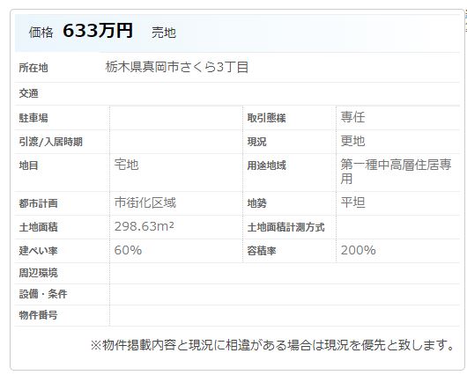
Task: Select the 市街化区域 value
Action: tap(145, 202)
